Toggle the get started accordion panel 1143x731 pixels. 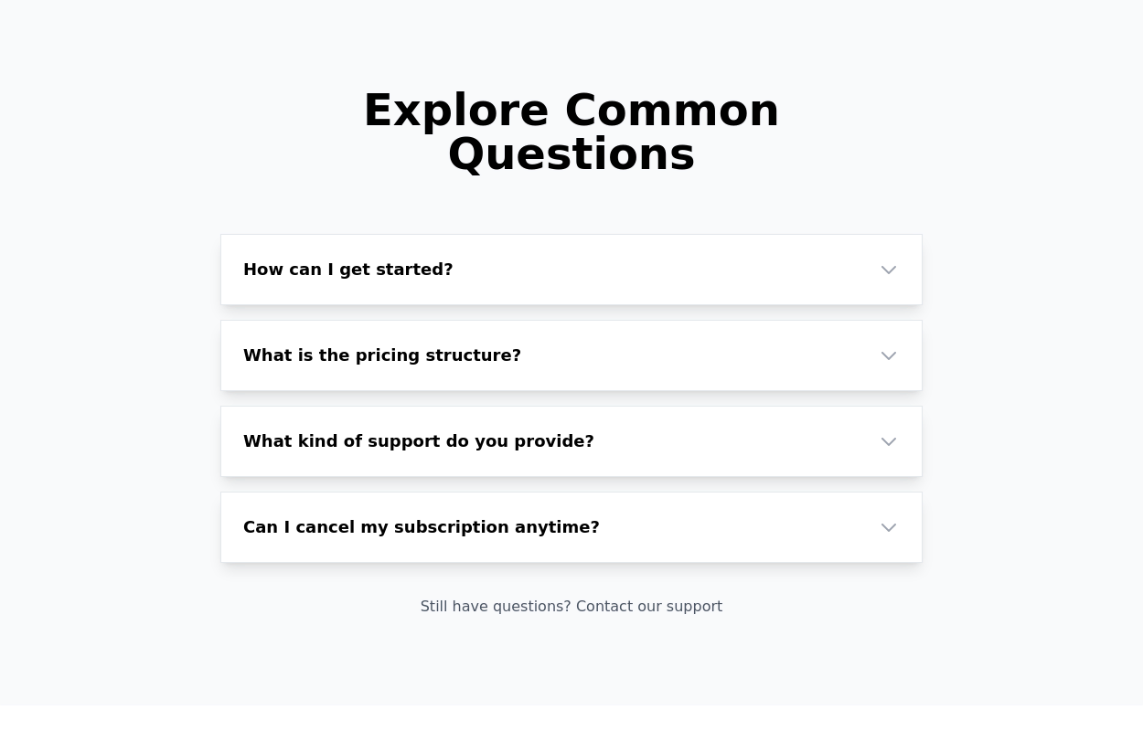coord(640,270)
